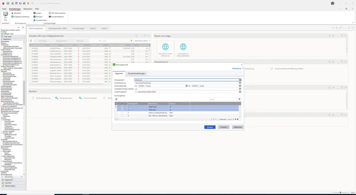
Task: Open Benutzer settings in the ribbon
Action: click(38, 17)
